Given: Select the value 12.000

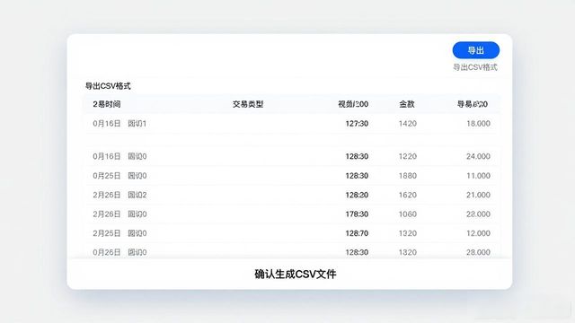Looking at the screenshot, I should [x=478, y=233].
